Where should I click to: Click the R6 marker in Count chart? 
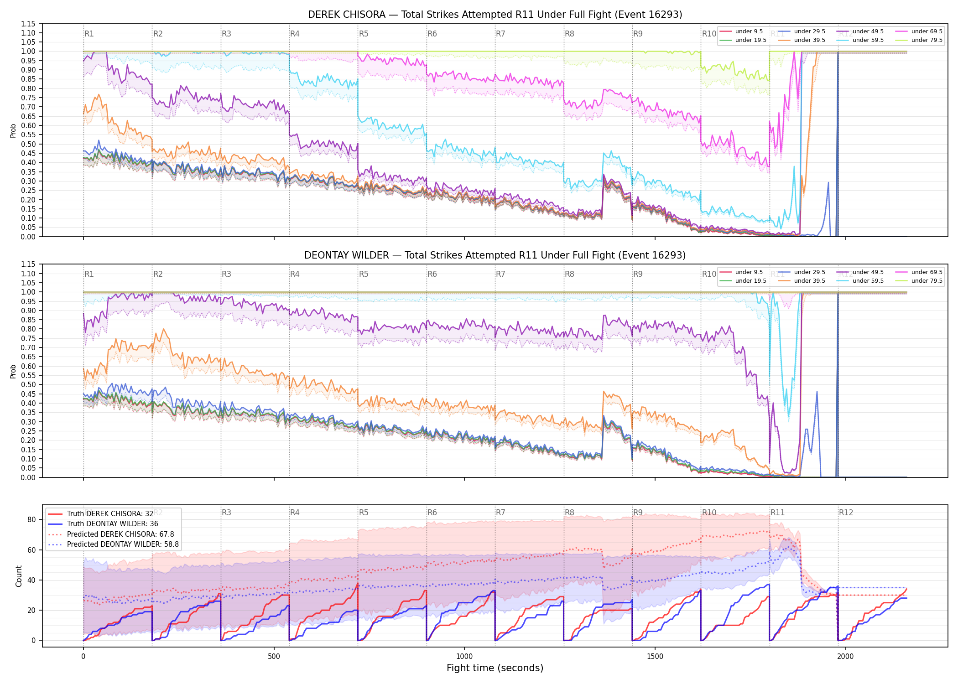tap(432, 513)
